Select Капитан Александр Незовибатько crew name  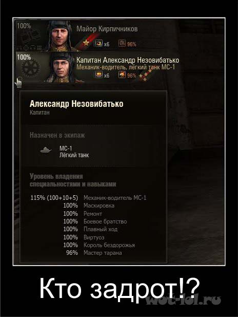(x=128, y=60)
